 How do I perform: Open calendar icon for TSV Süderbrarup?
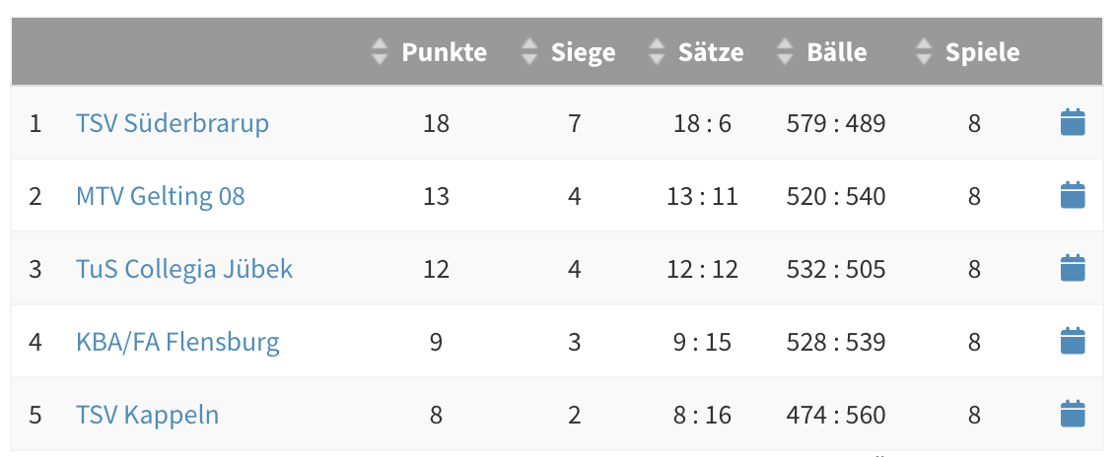[1072, 123]
